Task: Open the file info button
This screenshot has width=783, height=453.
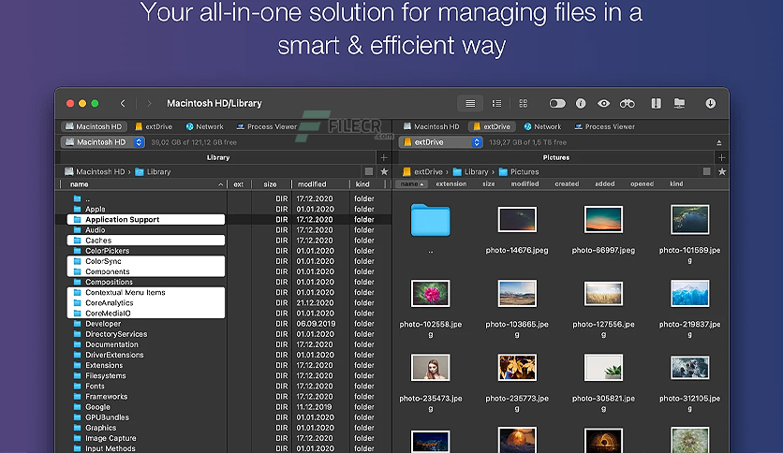Action: (581, 103)
